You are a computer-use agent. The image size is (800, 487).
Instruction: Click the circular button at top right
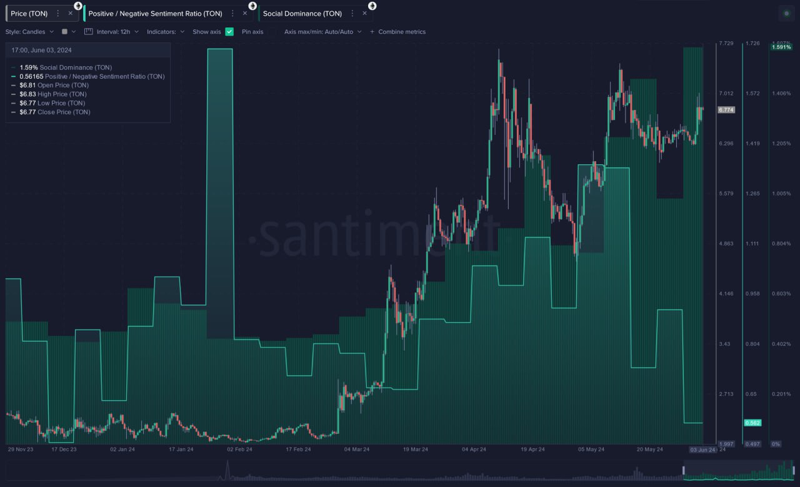pos(787,13)
